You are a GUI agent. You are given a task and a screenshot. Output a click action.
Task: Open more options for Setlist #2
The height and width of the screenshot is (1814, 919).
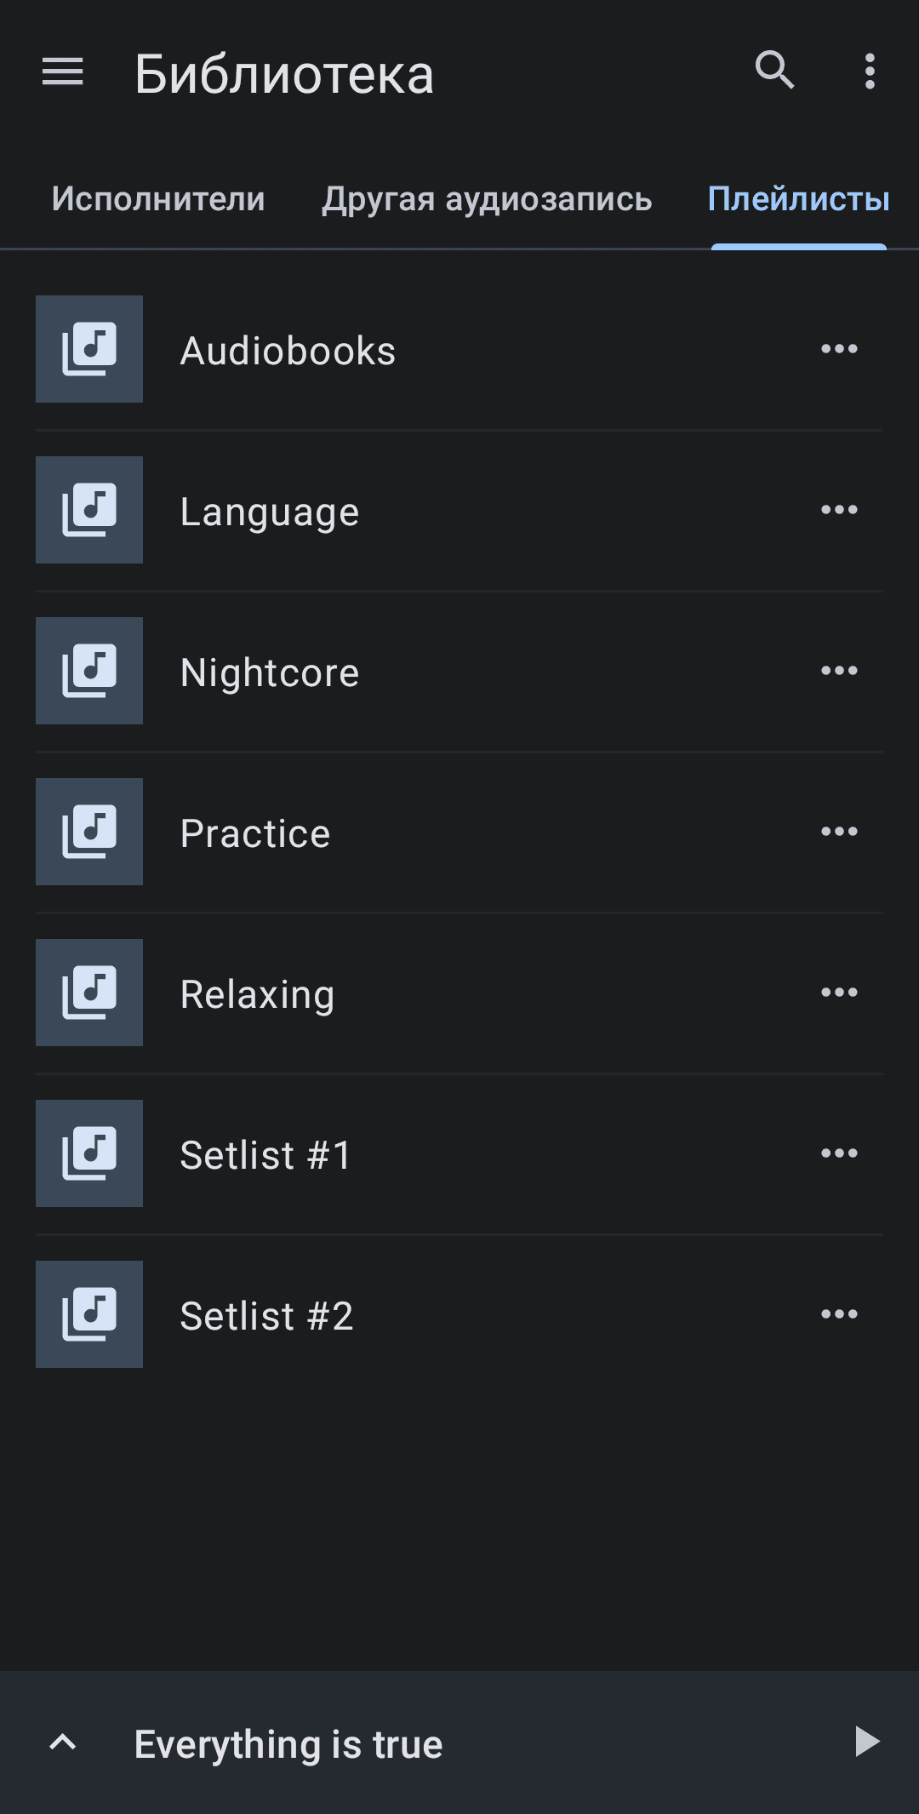[839, 1314]
